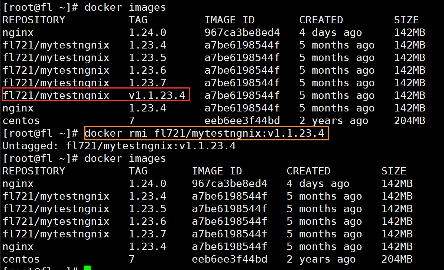Click the "[root@fl ~]#" prompt before docker rmi
Viewport: 444px width, 270px height.
[40, 133]
